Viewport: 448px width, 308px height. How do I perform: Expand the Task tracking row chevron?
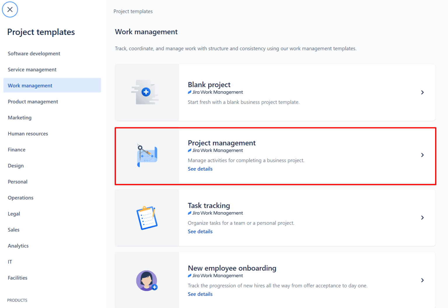(x=422, y=217)
